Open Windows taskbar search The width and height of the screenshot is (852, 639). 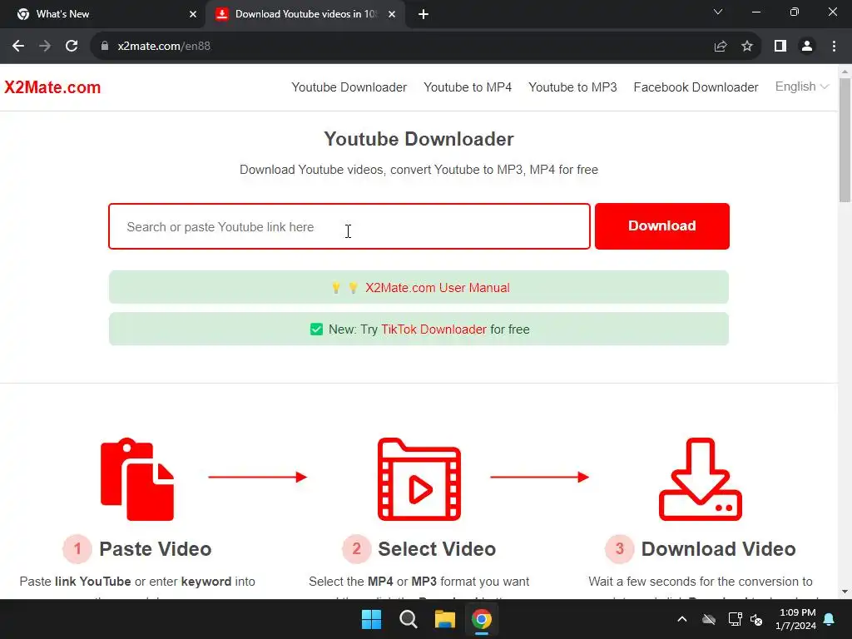[408, 619]
